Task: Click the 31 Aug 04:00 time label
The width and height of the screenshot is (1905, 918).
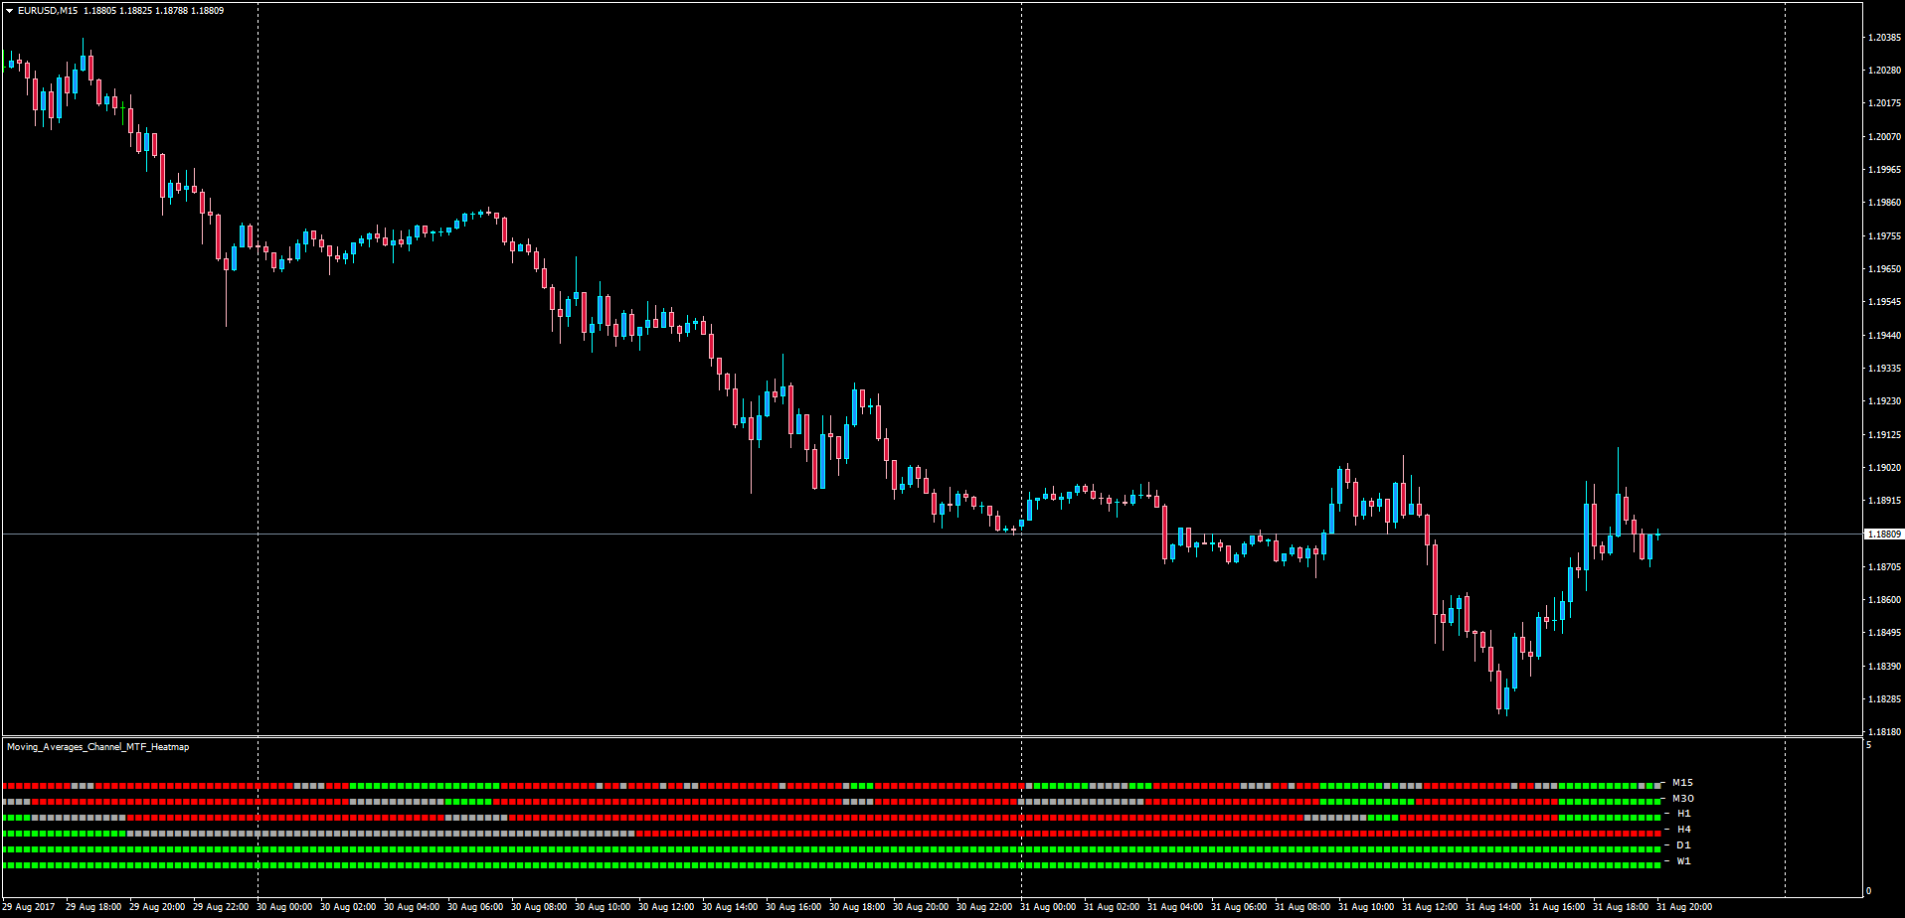Action: tap(1175, 907)
